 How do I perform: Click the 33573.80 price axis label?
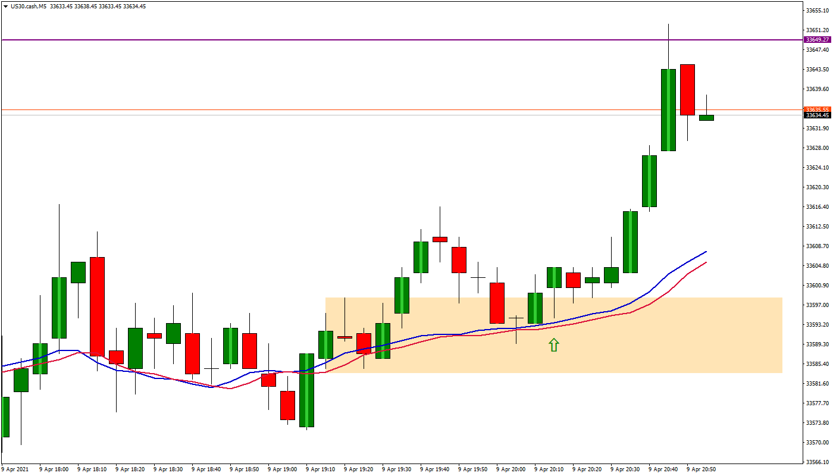point(818,423)
